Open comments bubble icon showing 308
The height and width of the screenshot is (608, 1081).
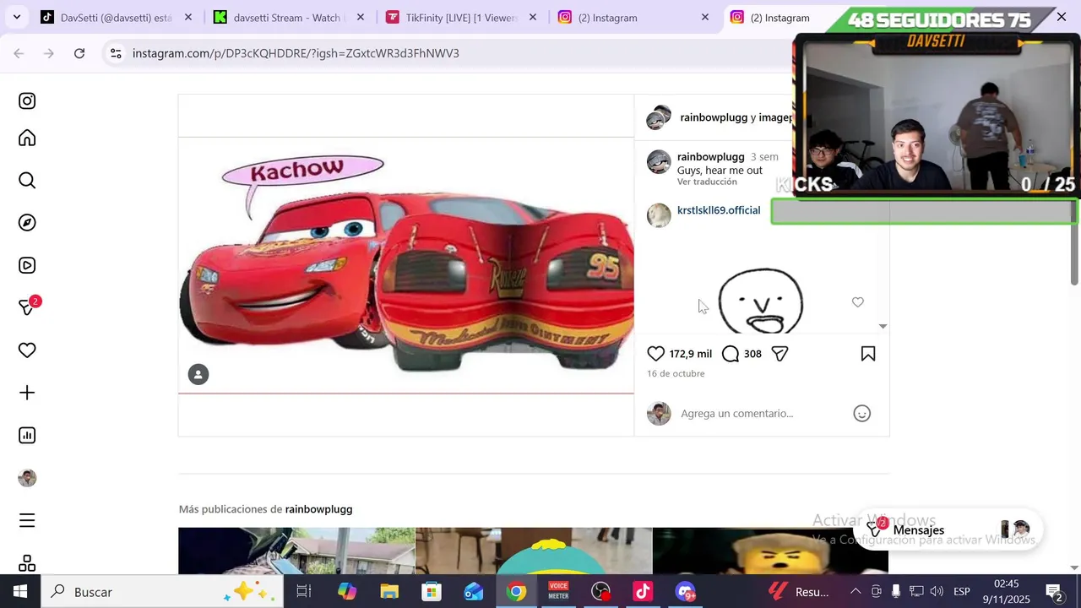[x=731, y=354]
